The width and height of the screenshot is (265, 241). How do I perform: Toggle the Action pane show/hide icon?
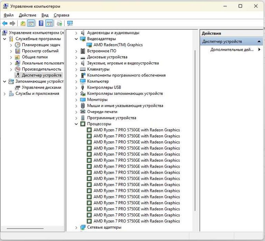coord(49,23)
